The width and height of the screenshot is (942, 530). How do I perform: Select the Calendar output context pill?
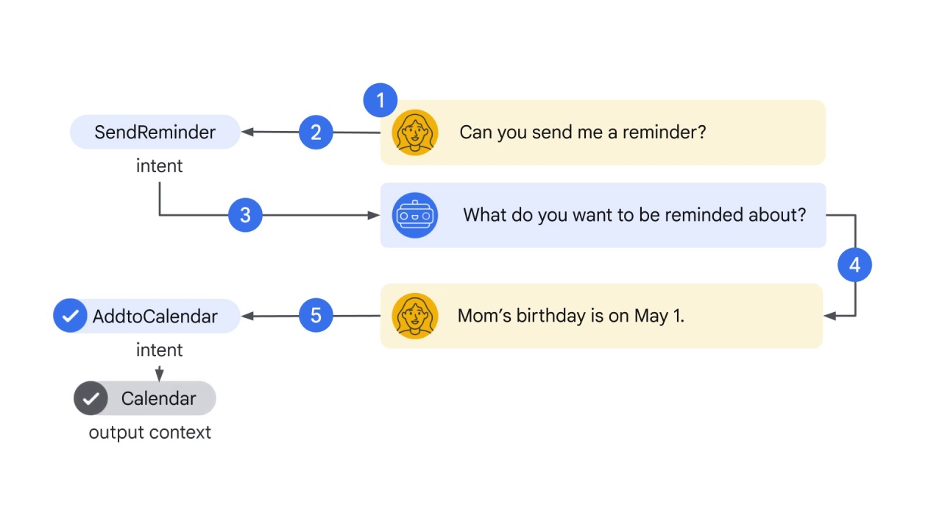[145, 398]
